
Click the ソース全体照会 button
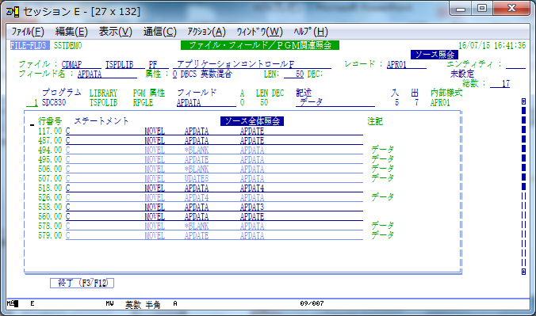point(252,121)
